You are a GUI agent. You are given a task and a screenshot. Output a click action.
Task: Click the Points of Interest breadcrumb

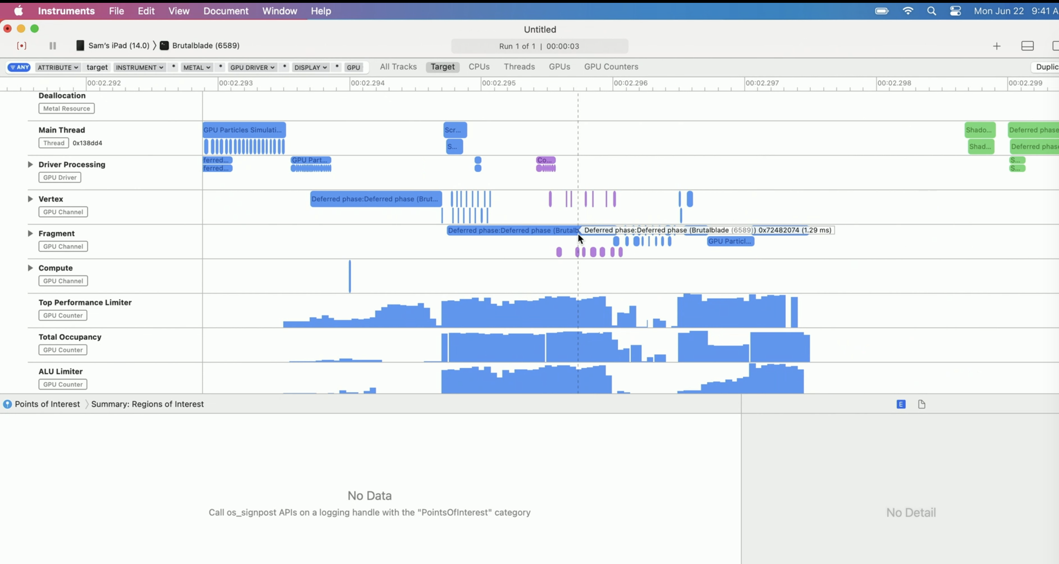[x=47, y=404]
